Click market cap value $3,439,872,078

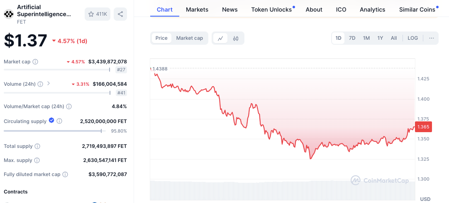click(x=107, y=61)
